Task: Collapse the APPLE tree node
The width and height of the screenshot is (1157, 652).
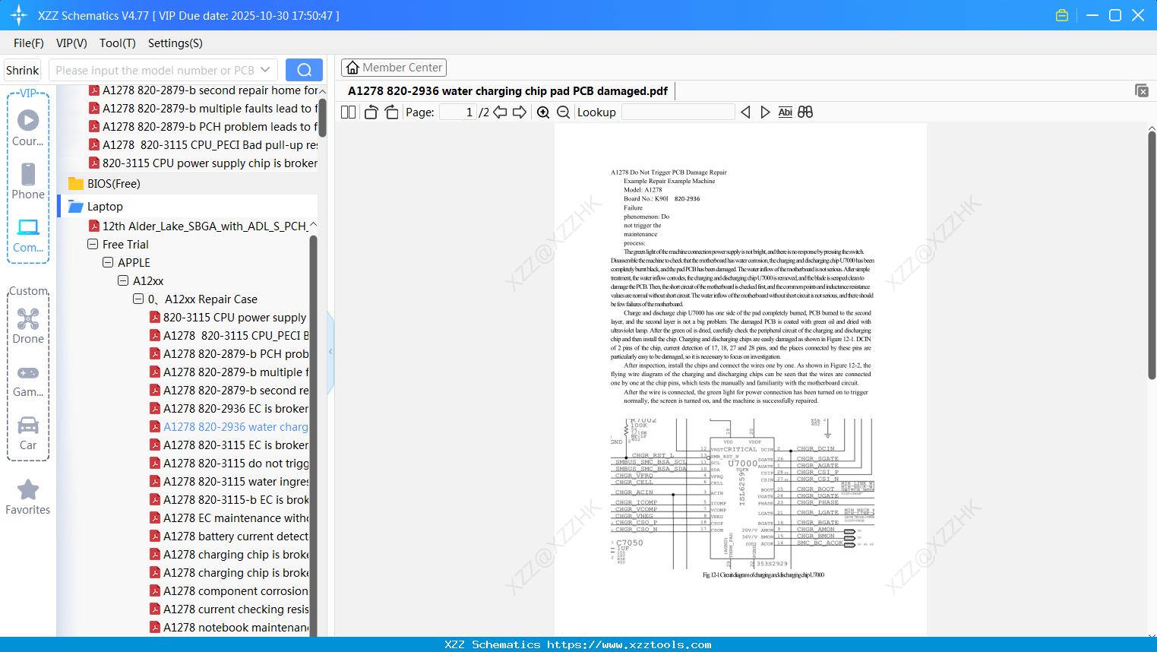Action: pos(108,263)
